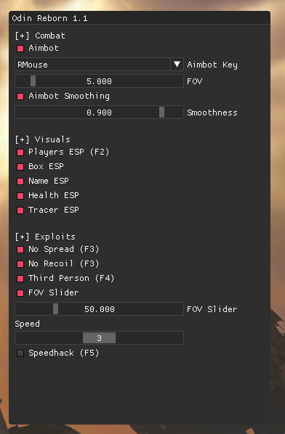
Task: Uncheck the FOV Slider checkbox
Action: point(20,292)
